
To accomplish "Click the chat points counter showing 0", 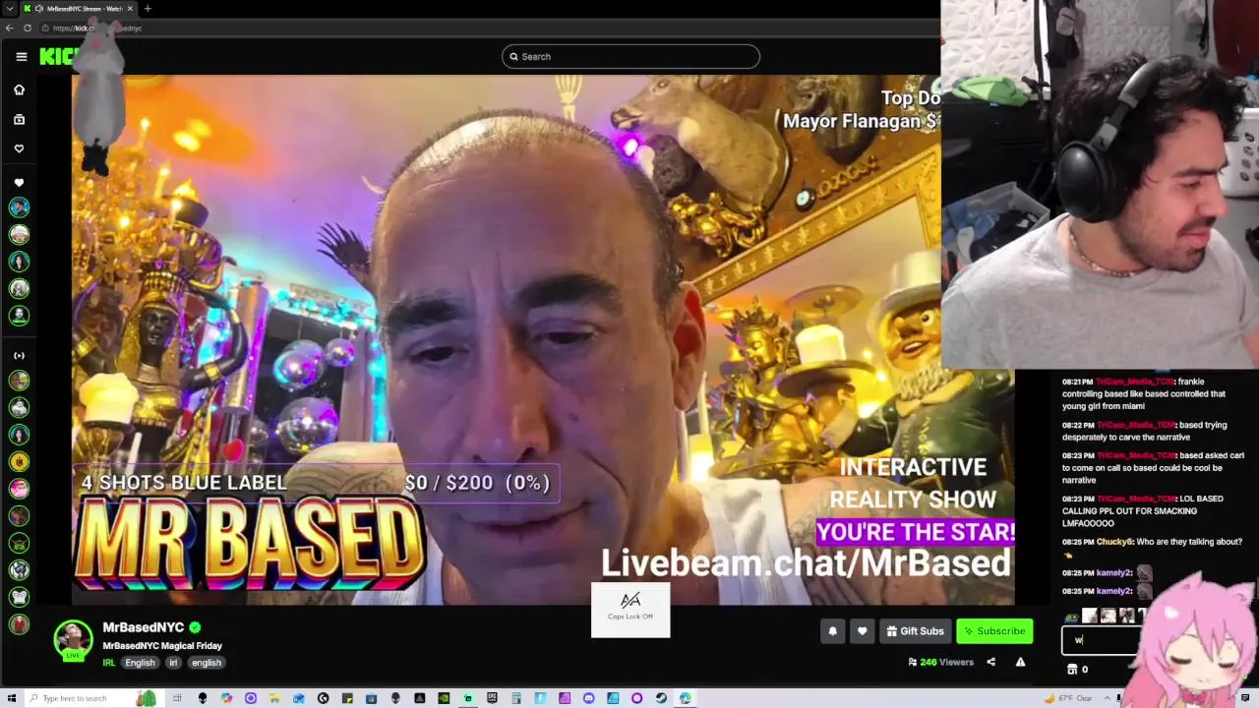I will pos(1078,670).
